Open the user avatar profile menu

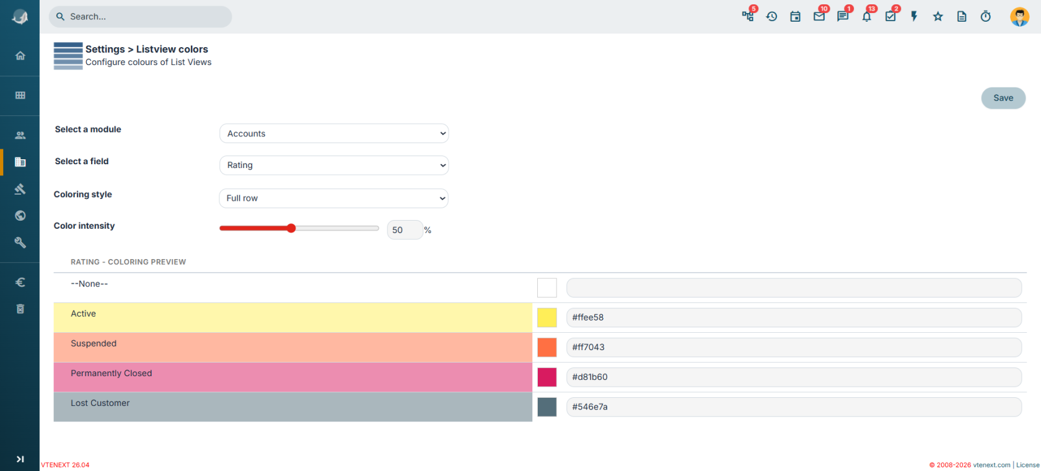tap(1019, 17)
